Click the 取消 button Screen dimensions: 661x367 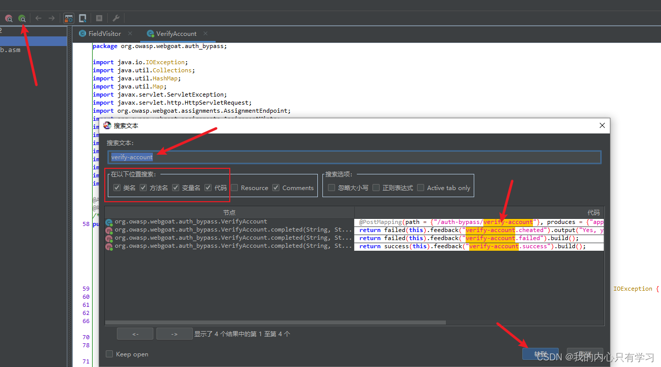pyautogui.click(x=585, y=354)
